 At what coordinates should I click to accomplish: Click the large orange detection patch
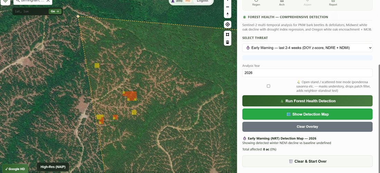(130, 95)
